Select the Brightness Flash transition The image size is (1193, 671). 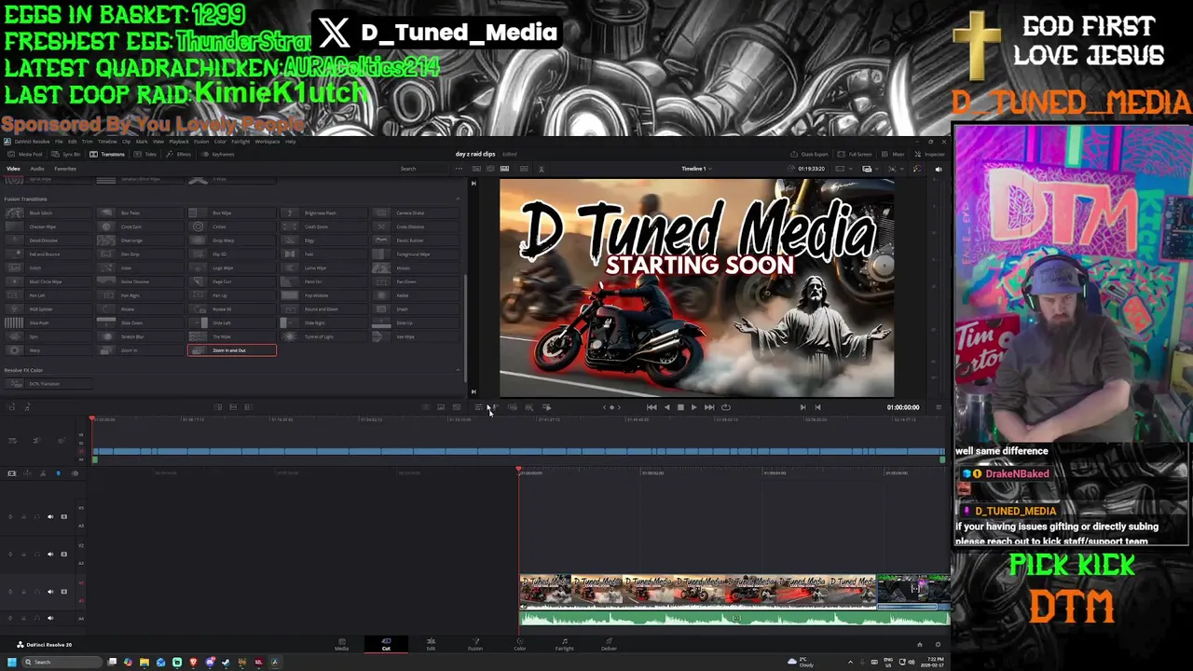tap(323, 213)
